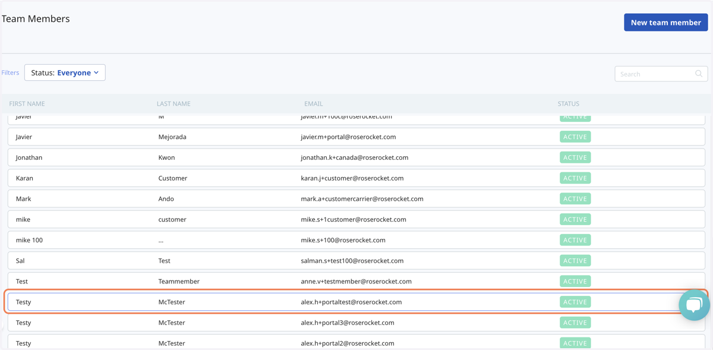The image size is (713, 350).
Task: Click ACTIVE badge in Jonathan Kwon row
Action: pyautogui.click(x=575, y=157)
